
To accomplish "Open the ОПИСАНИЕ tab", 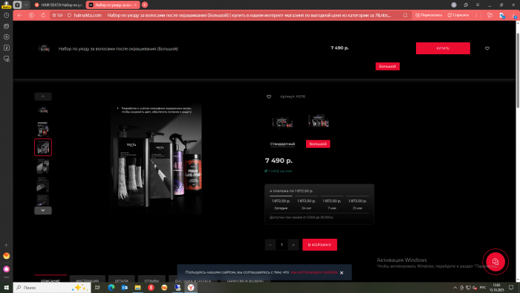I will [x=51, y=280].
